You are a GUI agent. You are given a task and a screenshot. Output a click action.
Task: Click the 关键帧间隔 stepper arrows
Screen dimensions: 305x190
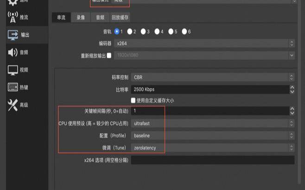tap(292, 111)
